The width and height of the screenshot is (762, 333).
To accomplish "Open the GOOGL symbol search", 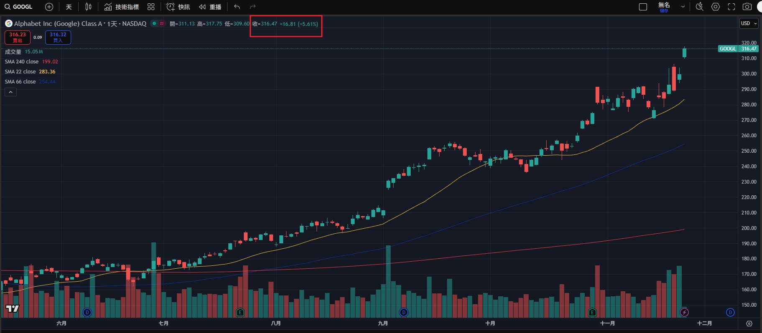I will (x=18, y=7).
